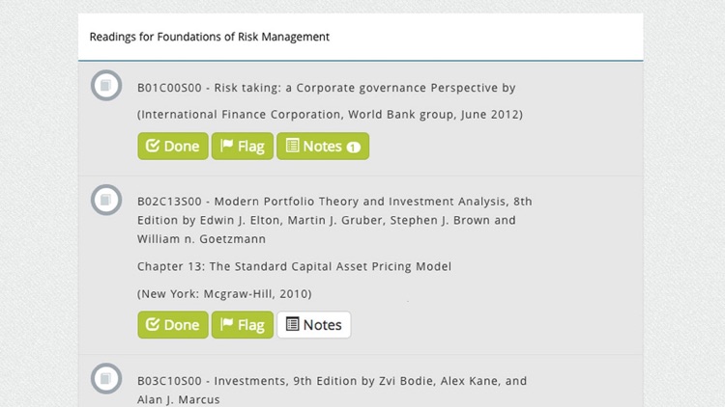Click the New York: Mcgraw-Hill, 2010 citation
The height and width of the screenshot is (407, 725).
point(224,293)
